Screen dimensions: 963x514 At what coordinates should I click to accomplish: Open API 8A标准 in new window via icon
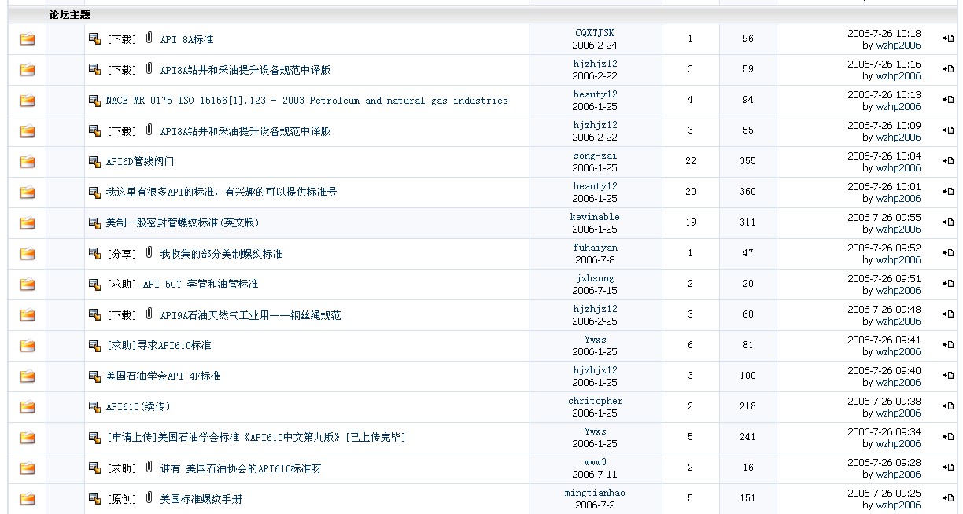[94, 39]
